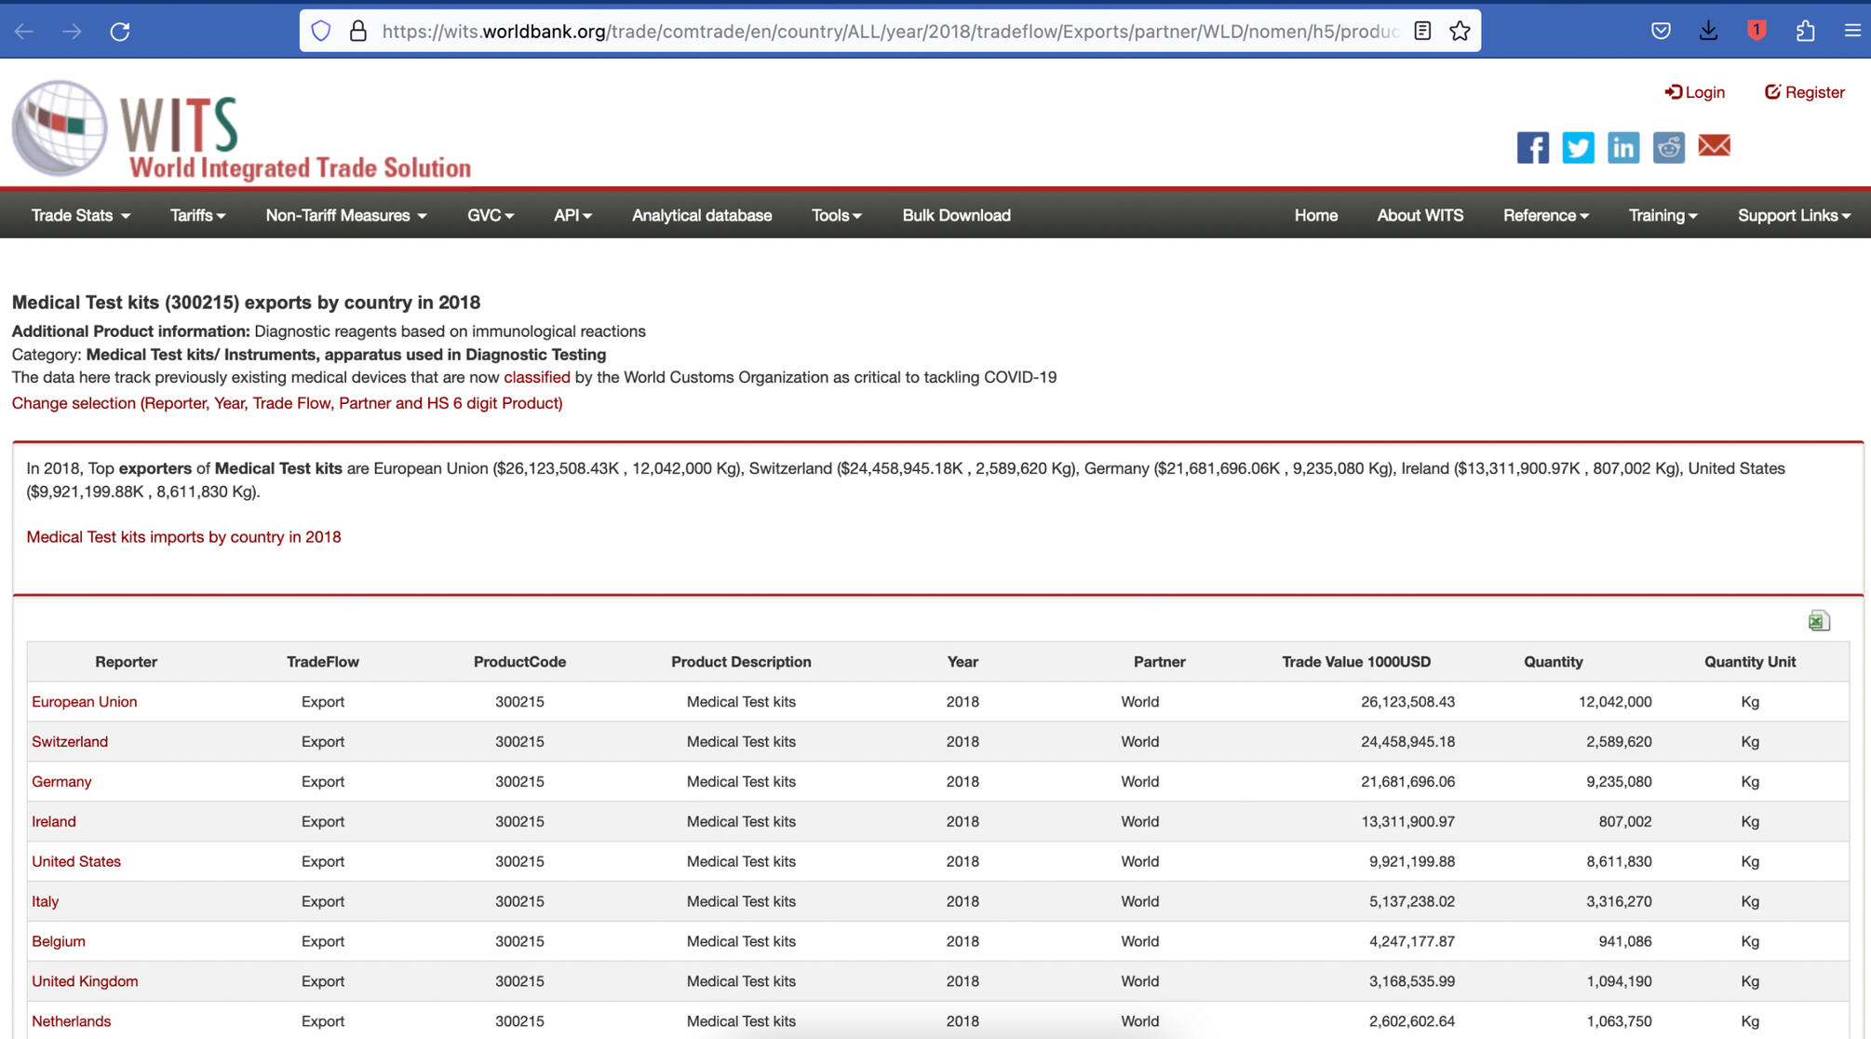The image size is (1871, 1039).
Task: Bookmark this page with star icon
Action: click(1460, 32)
